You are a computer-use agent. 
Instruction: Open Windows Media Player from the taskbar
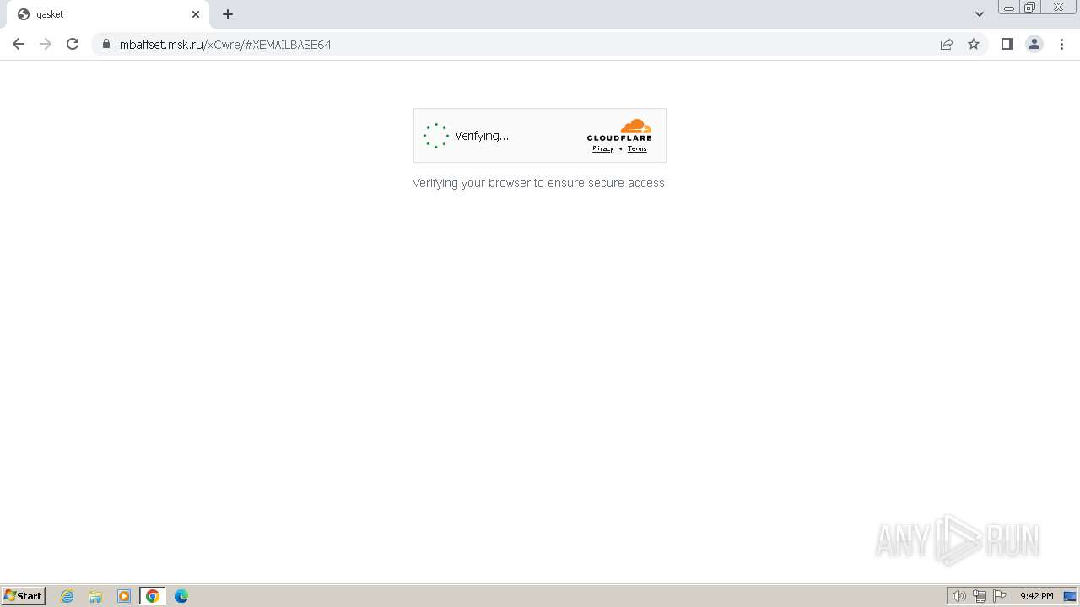click(124, 596)
